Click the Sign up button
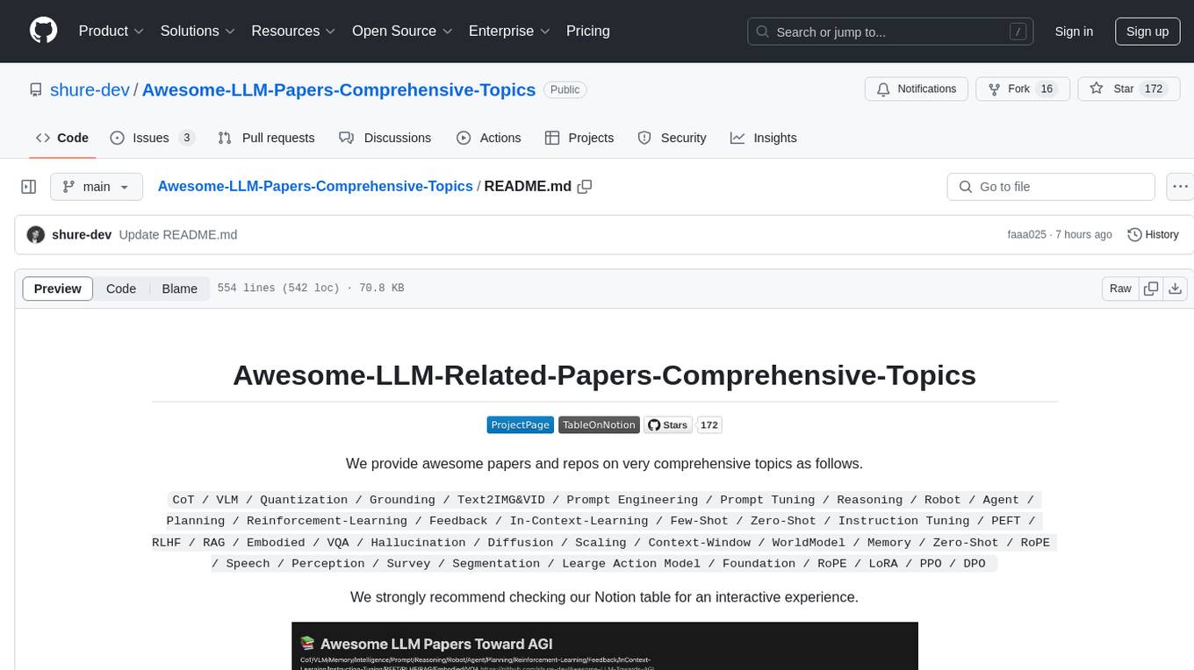Screen dimensions: 1194x670 coord(1147,32)
